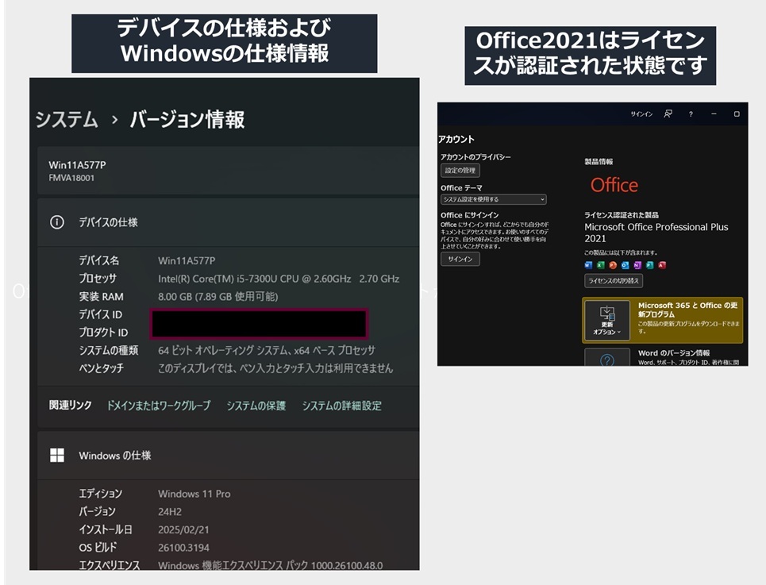Screen dimensions: 766x585
Task: Click the 24H2 version value
Action: 170,512
